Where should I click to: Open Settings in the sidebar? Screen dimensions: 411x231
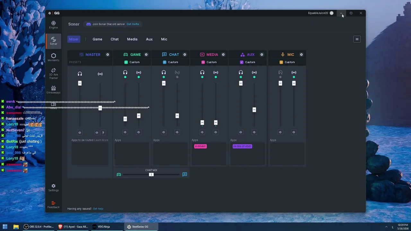click(53, 188)
